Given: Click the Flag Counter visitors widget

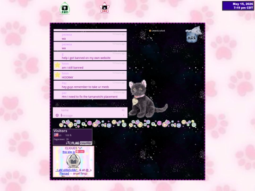Looking at the screenshot, I should coord(73,137).
